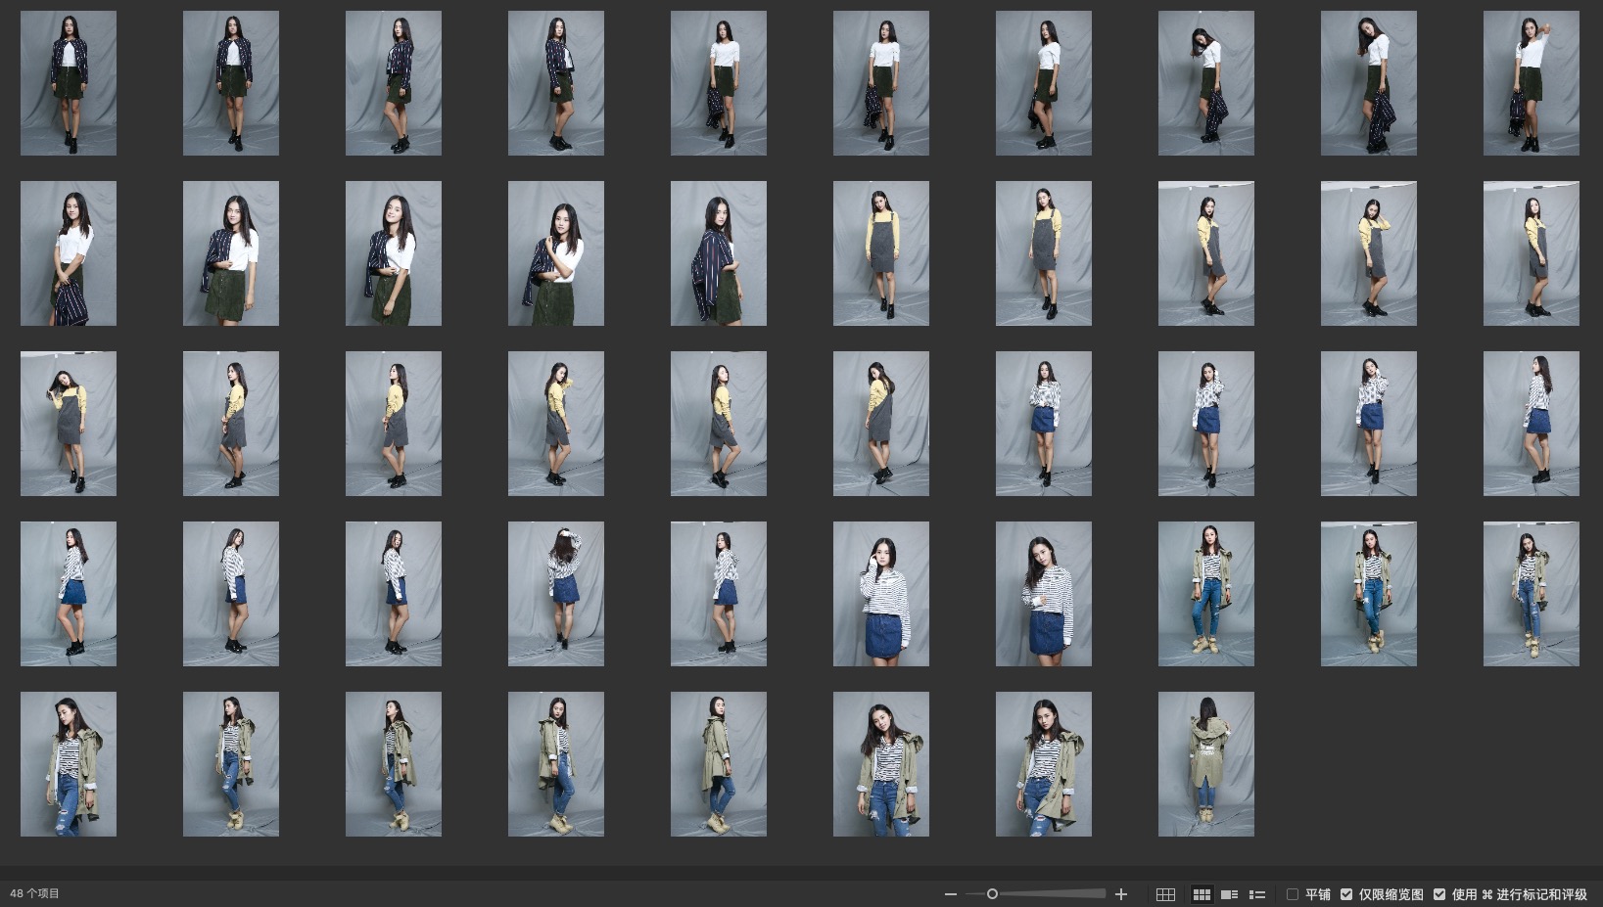
Task: Switch to list view layout
Action: (x=1257, y=894)
